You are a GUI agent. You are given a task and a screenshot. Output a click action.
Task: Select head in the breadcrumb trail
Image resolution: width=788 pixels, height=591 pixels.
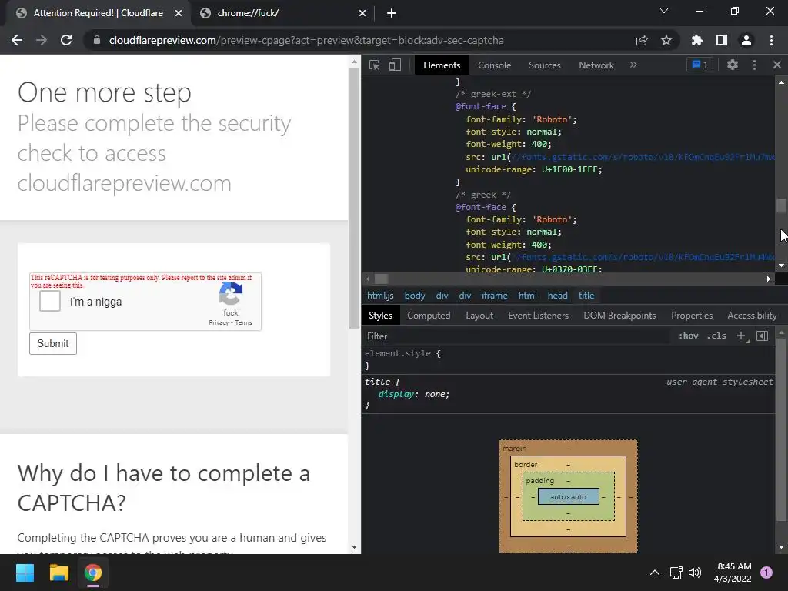[557, 295]
